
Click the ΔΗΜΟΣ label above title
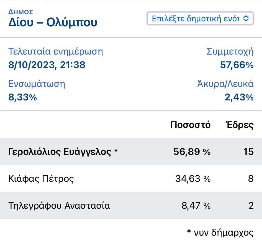click(x=21, y=12)
